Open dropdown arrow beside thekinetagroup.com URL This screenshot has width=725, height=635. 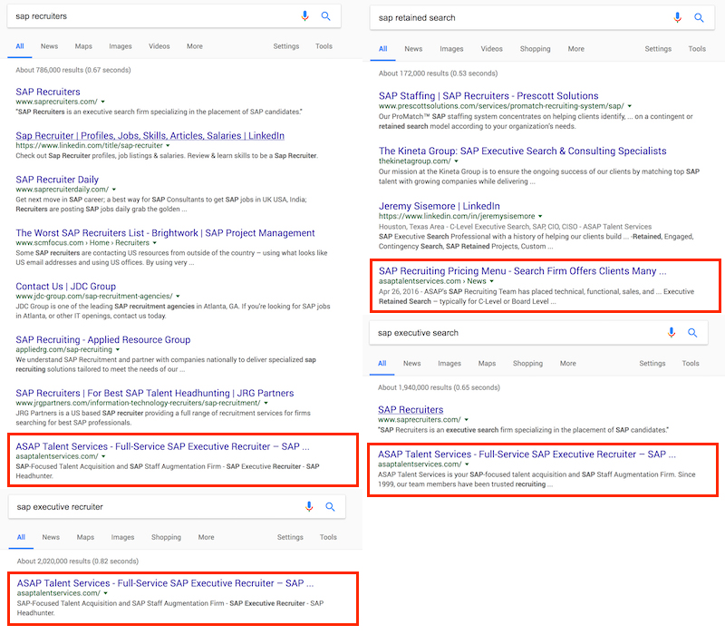[x=457, y=161]
